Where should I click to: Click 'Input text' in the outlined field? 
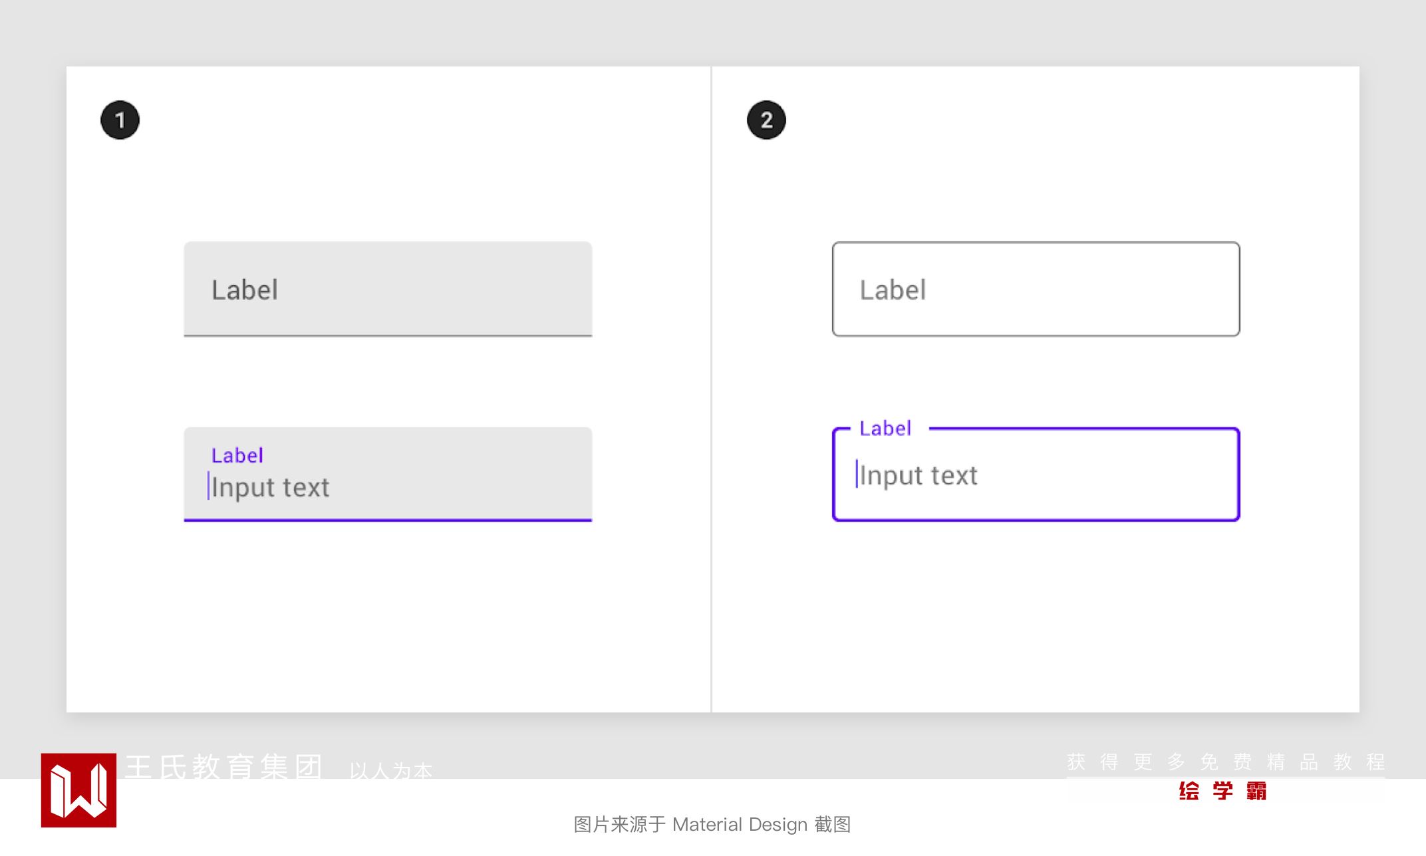pyautogui.click(x=919, y=476)
